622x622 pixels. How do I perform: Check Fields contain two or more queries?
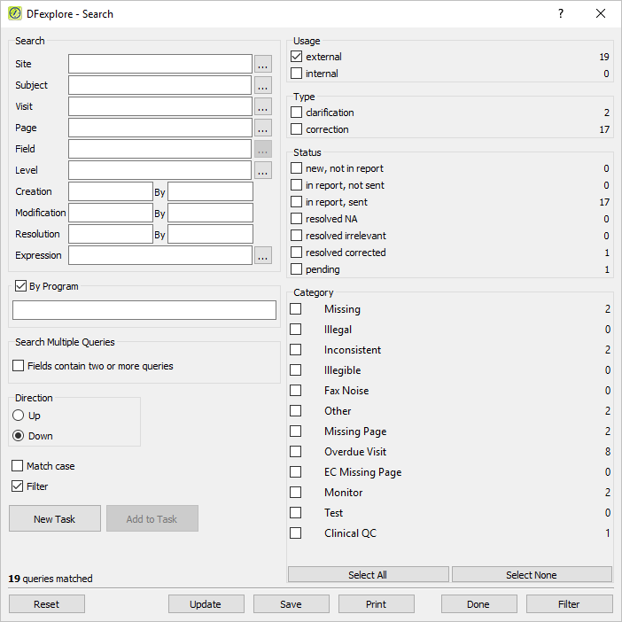[19, 366]
